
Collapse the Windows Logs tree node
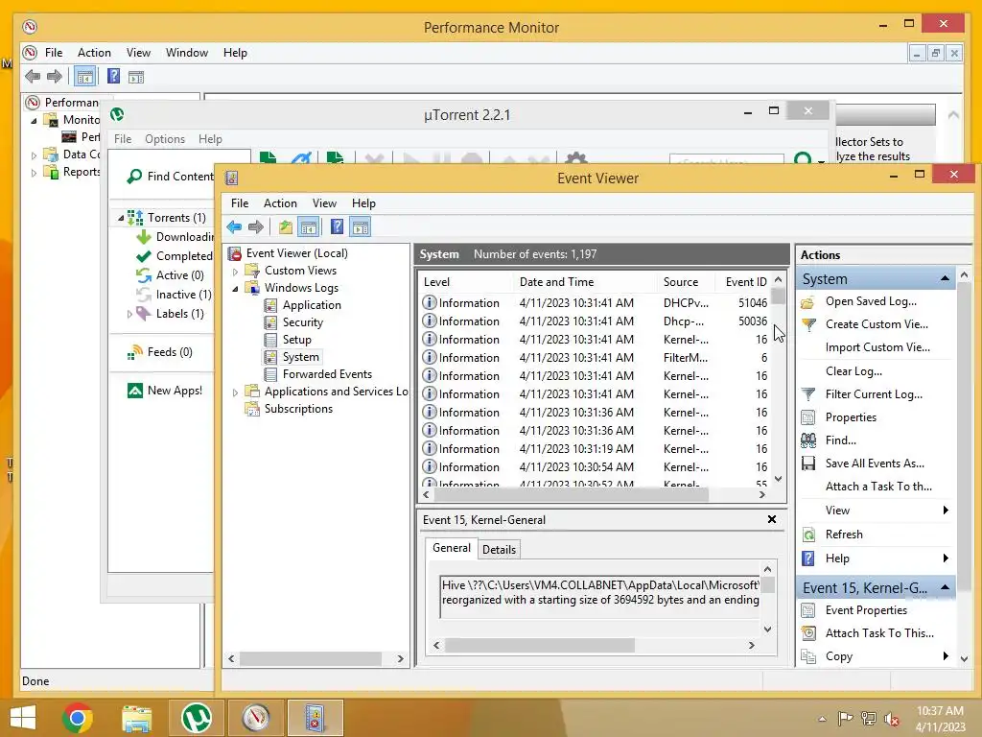click(236, 288)
